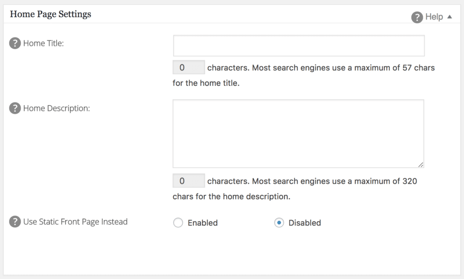Image resolution: width=464 pixels, height=279 pixels.
Task: Click the Home Page Settings heading
Action: 51,14
